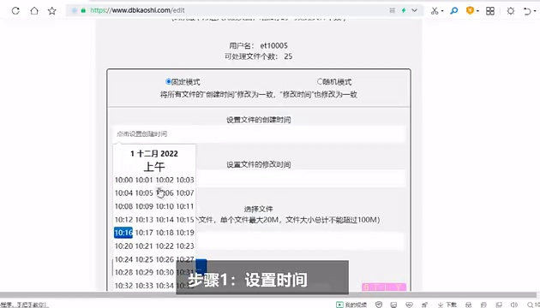540x308 pixels.
Task: Pick 10:13 in the time picker
Action: click(144, 220)
